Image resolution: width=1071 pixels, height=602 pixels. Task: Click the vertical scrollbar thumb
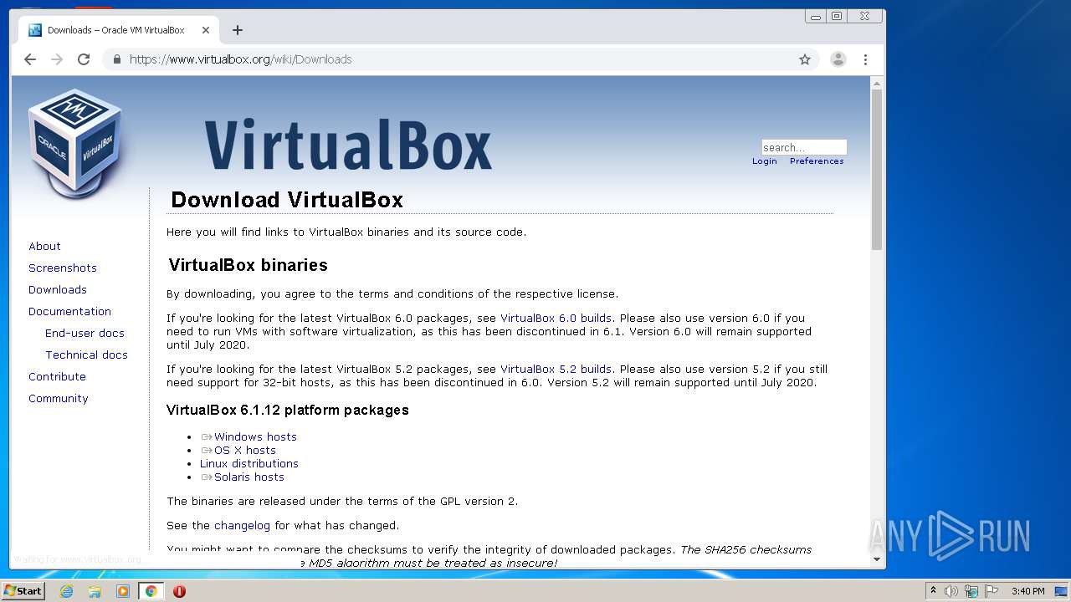[x=877, y=170]
